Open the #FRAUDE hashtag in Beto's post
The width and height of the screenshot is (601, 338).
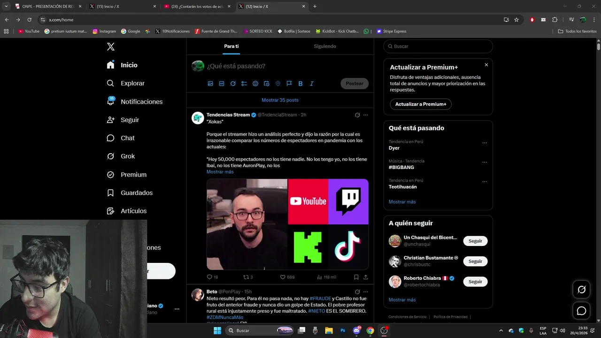[320, 299]
